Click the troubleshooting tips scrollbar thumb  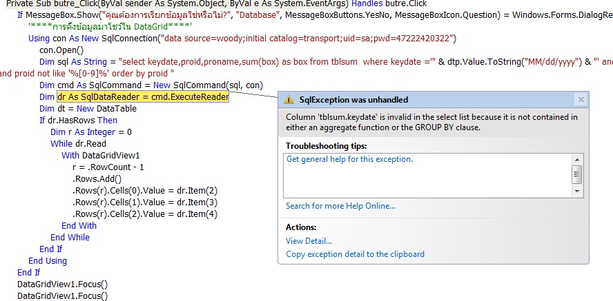[577, 173]
